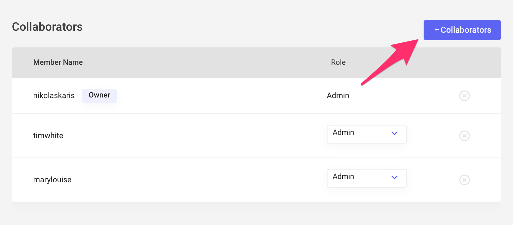This screenshot has width=513, height=225.
Task: Click the chevron arrow in marylouise's role selector
Action: [394, 177]
